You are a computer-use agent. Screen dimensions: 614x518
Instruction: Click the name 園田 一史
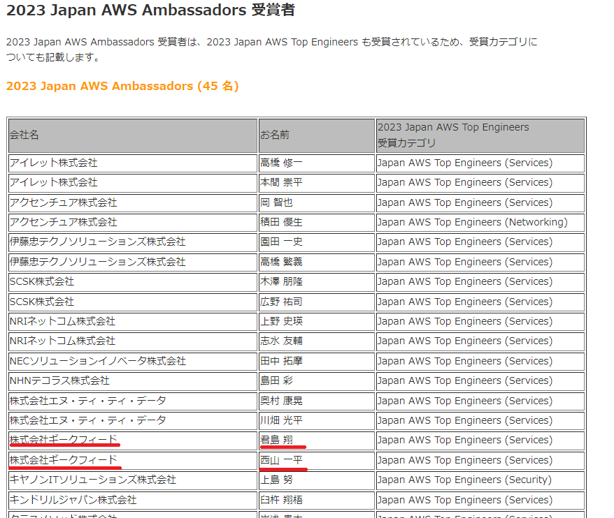[x=281, y=242]
